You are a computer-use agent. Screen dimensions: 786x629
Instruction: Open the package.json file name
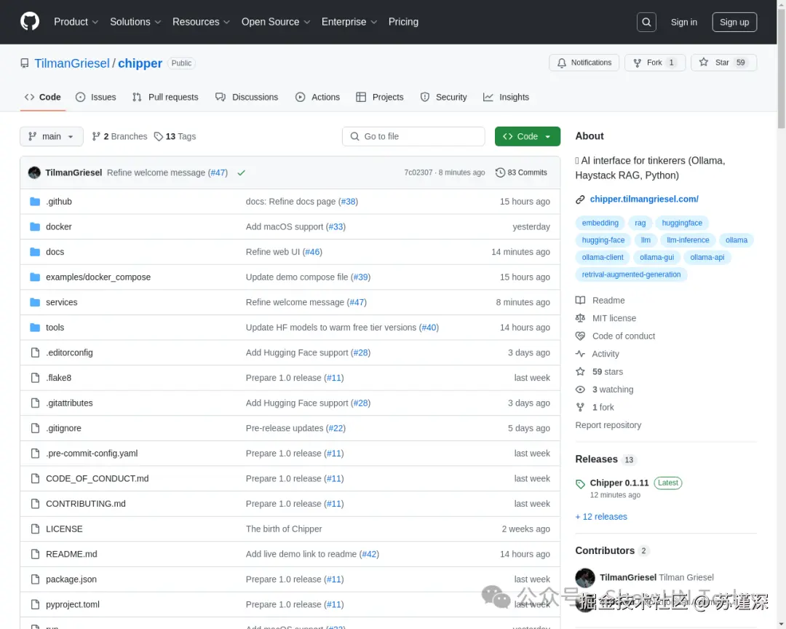(71, 579)
